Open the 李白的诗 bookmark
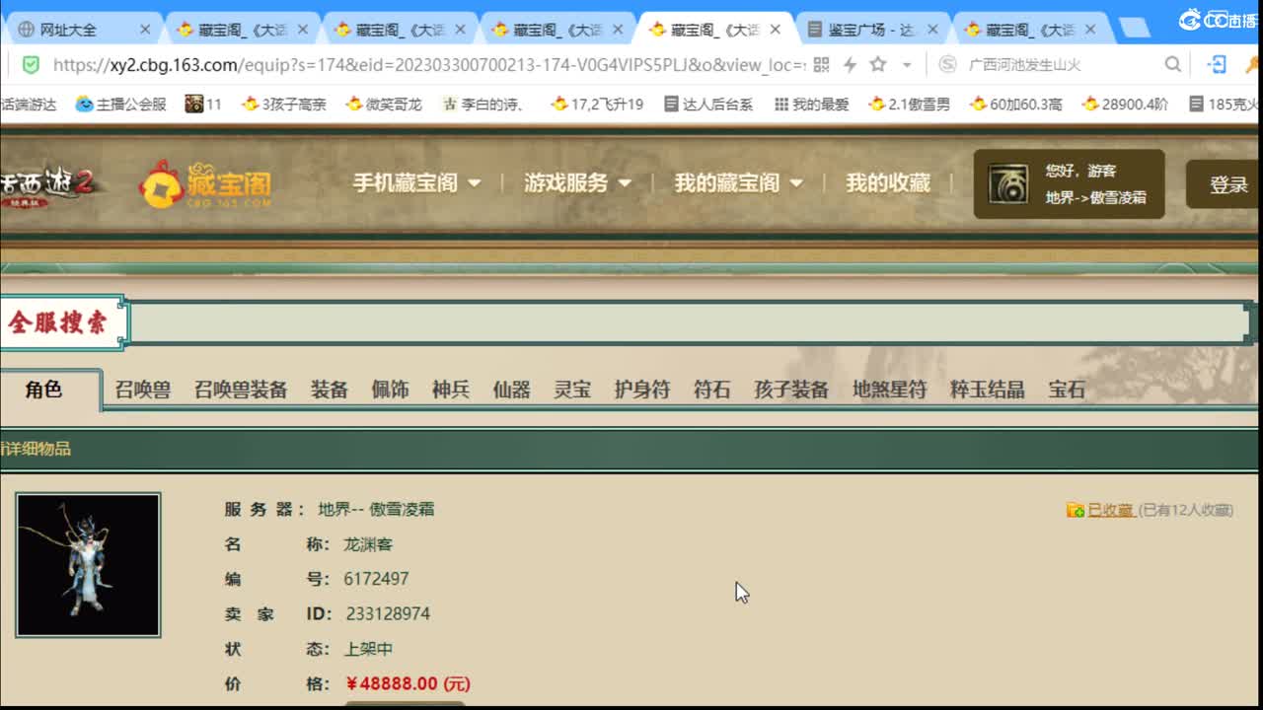The image size is (1263, 710). [485, 104]
